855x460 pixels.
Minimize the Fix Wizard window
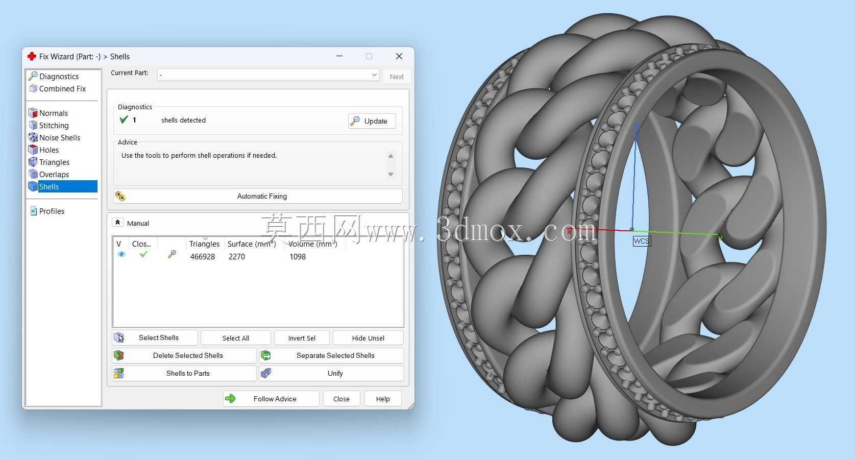tap(339, 56)
